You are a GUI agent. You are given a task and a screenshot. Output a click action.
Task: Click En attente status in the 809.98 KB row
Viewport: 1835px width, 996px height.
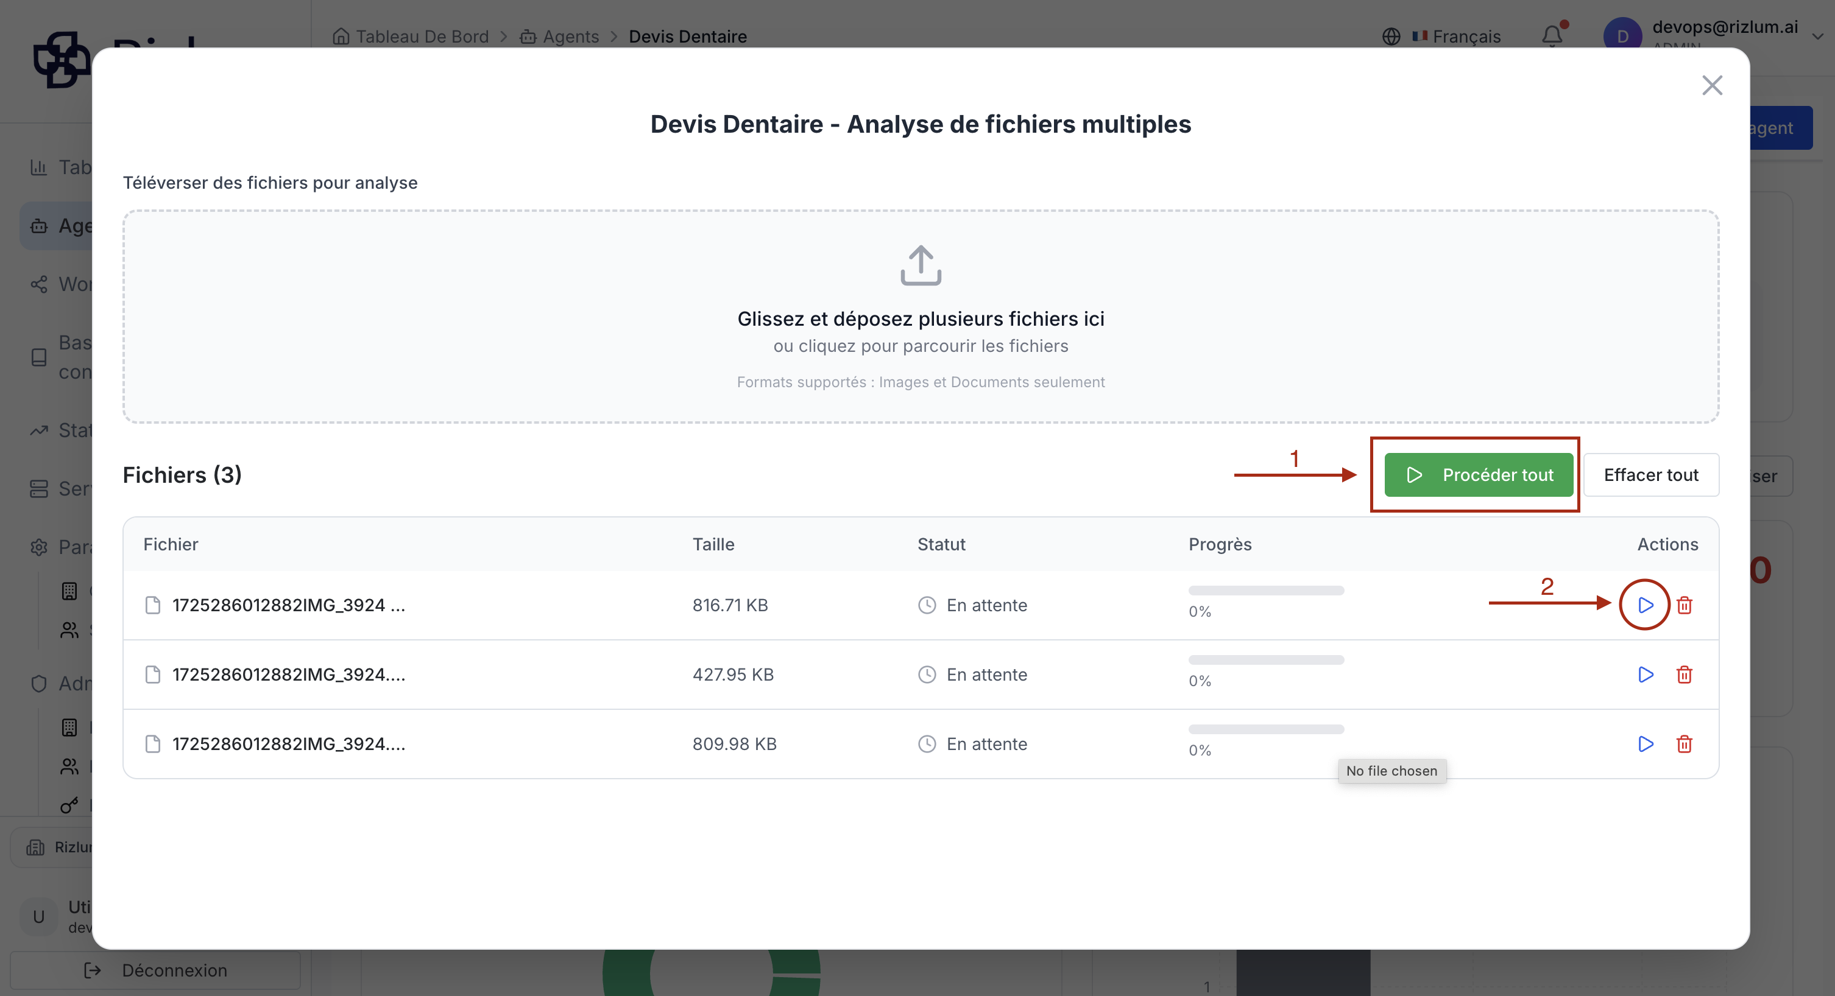[986, 744]
